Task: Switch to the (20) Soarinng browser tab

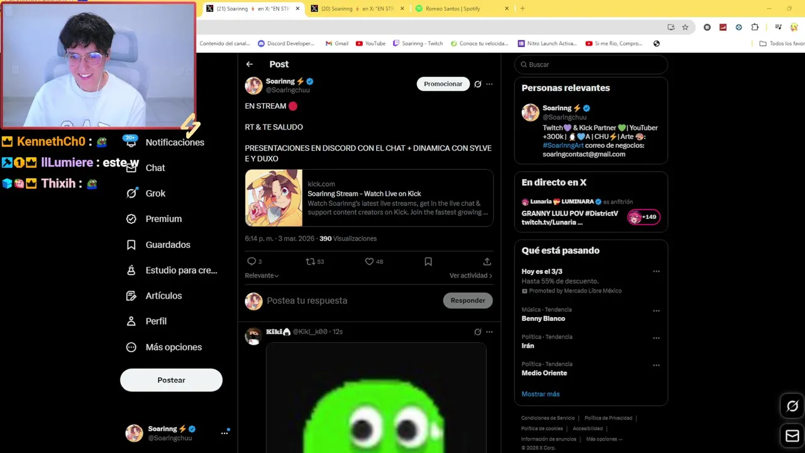Action: [358, 9]
